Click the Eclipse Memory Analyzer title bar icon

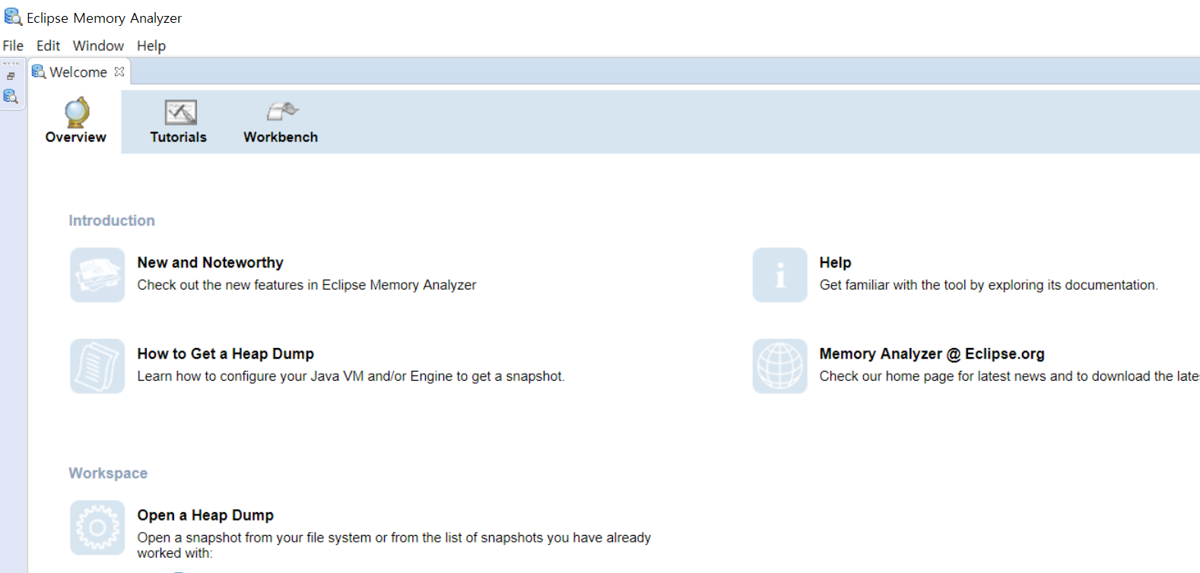[13, 17]
